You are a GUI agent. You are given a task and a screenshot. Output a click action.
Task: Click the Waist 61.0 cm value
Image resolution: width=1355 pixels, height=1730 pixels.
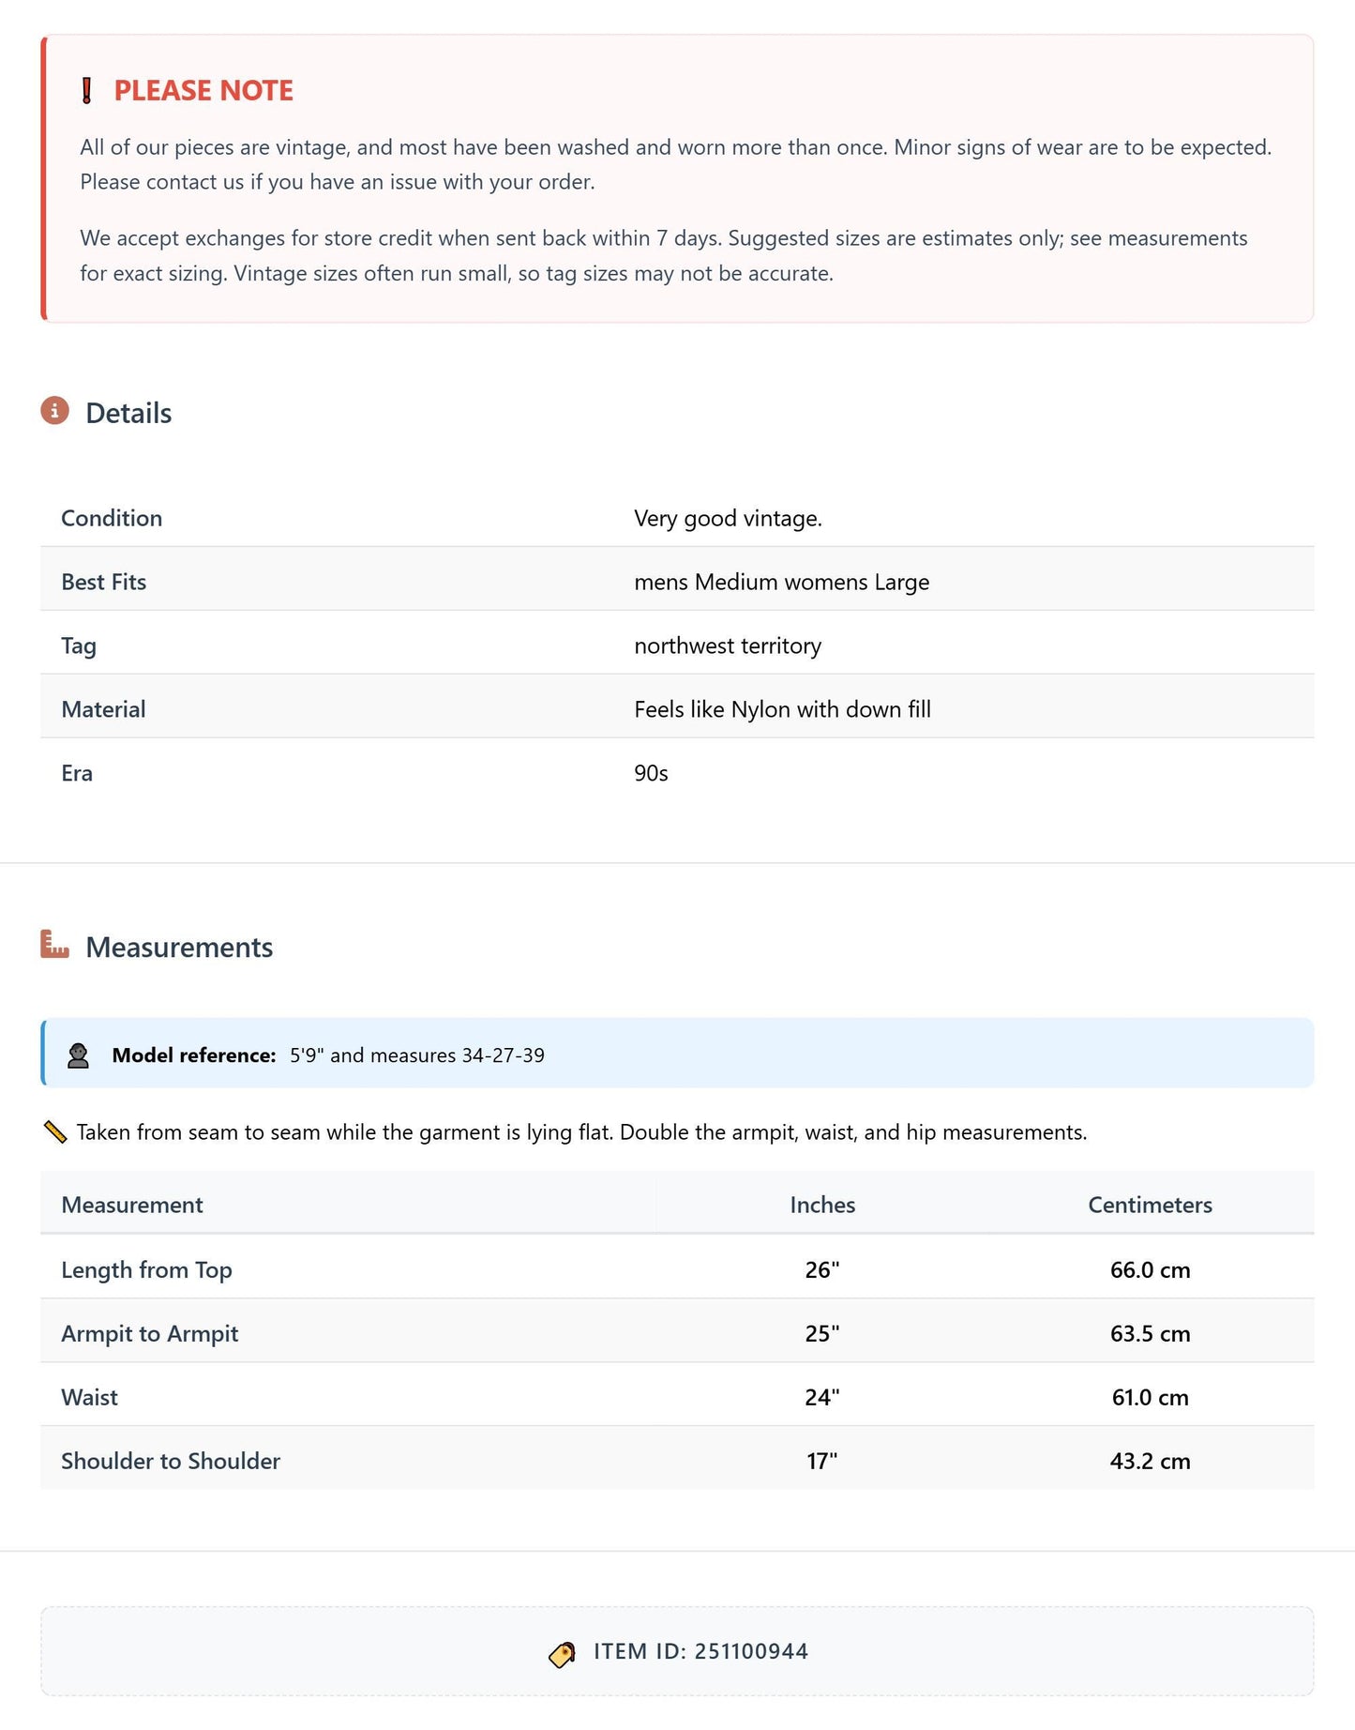tap(1150, 1397)
